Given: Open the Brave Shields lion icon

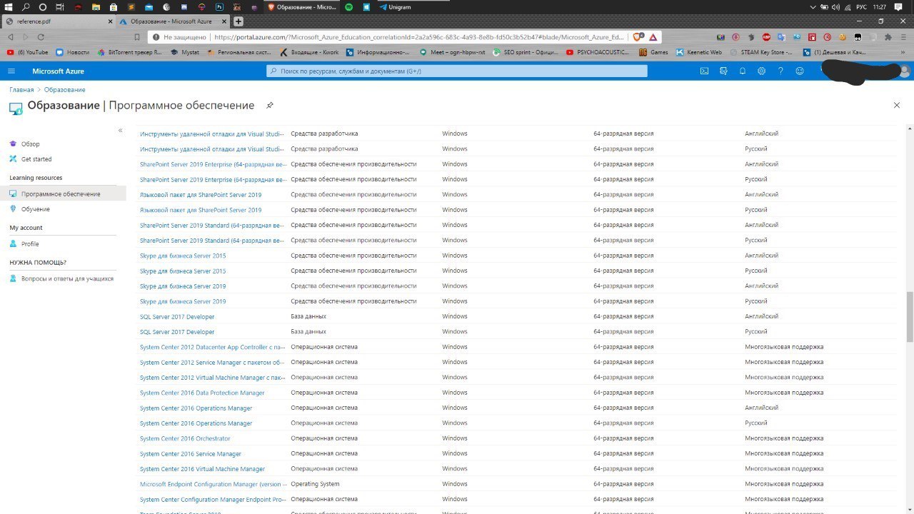Looking at the screenshot, I should coord(638,37).
